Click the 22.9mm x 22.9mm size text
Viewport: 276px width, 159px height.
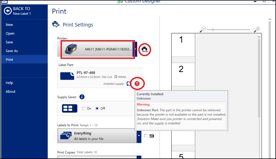[x=89, y=77]
